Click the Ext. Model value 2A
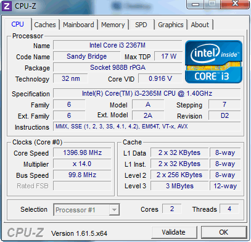 click(148, 115)
